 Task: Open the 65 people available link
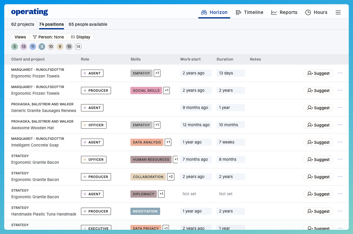[88, 24]
